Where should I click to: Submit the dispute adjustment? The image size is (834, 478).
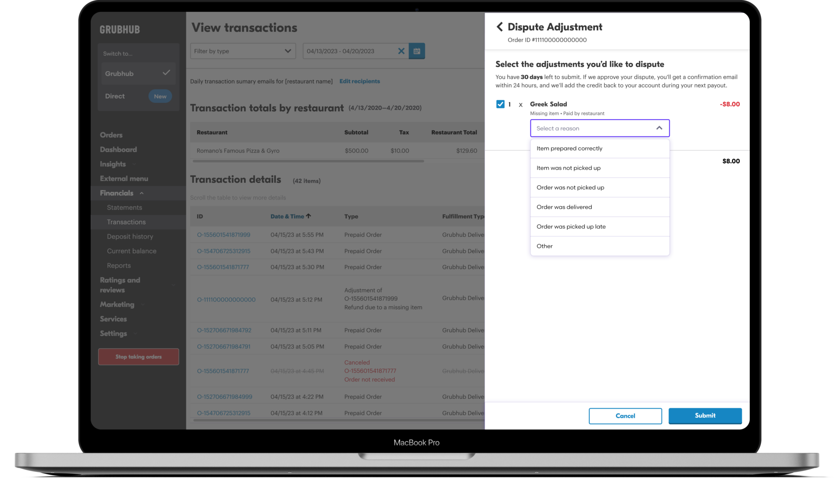click(x=705, y=416)
